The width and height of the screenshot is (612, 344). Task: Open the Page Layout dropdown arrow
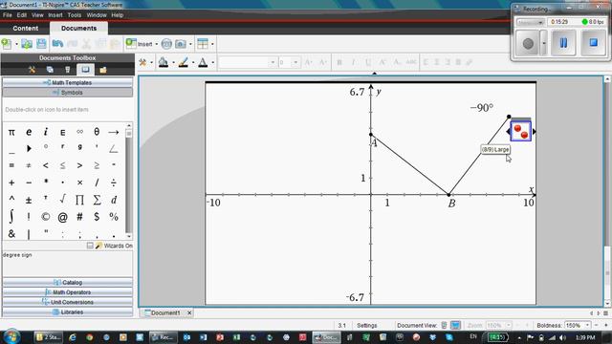tap(212, 44)
